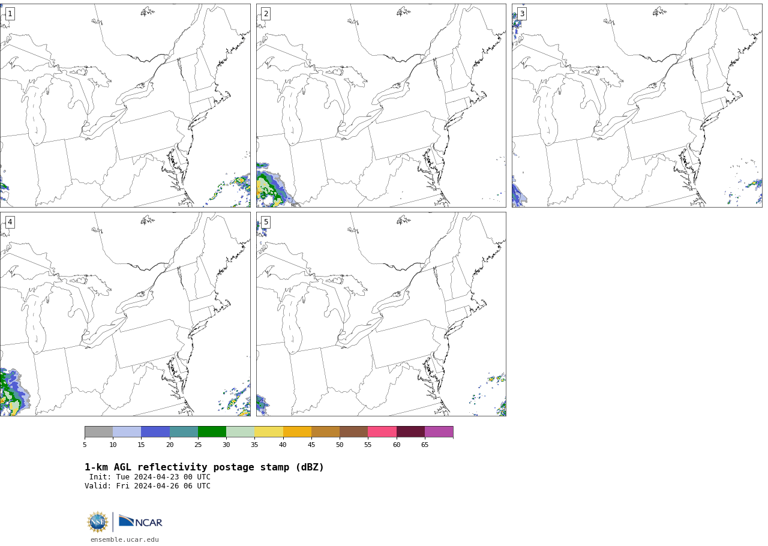Image resolution: width=768 pixels, height=546 pixels.
Task: Click the pale green 30-35 dBZ swatch
Action: 240,432
